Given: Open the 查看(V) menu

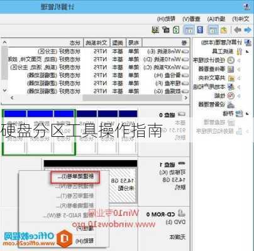Looking at the screenshot, I should [x=191, y=19].
